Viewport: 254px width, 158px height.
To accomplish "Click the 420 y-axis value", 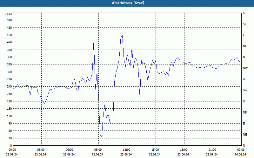I will 10,42.
